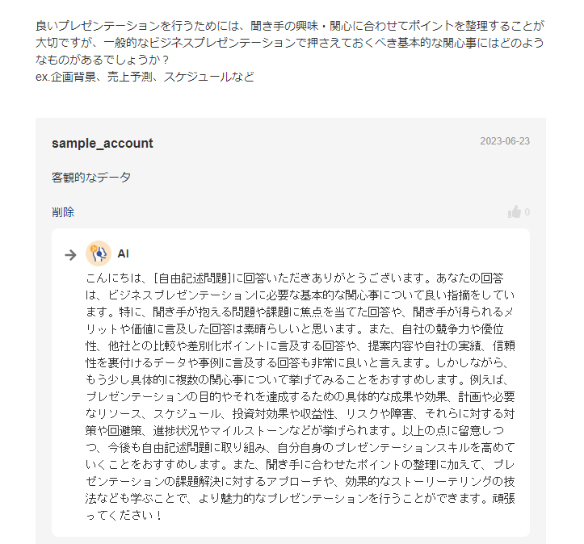Click the question's first line about 良いプレゼンテーション
Image resolution: width=584 pixels, height=544 pixels.
click(x=291, y=24)
